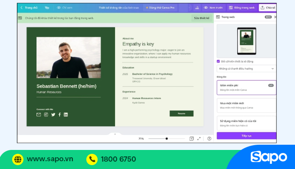Image resolution: width=295 pixels, height=169 pixels.
Task: Click the Resume button in the design
Action: click(x=181, y=114)
